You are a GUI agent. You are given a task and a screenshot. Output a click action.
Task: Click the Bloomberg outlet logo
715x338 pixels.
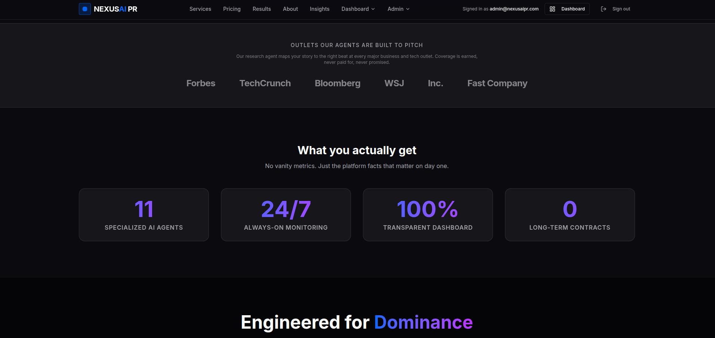coord(338,83)
